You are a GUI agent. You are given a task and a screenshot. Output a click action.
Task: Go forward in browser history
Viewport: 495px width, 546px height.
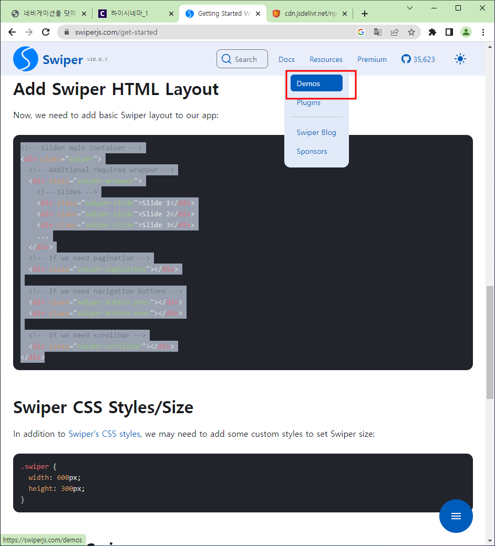click(x=29, y=32)
